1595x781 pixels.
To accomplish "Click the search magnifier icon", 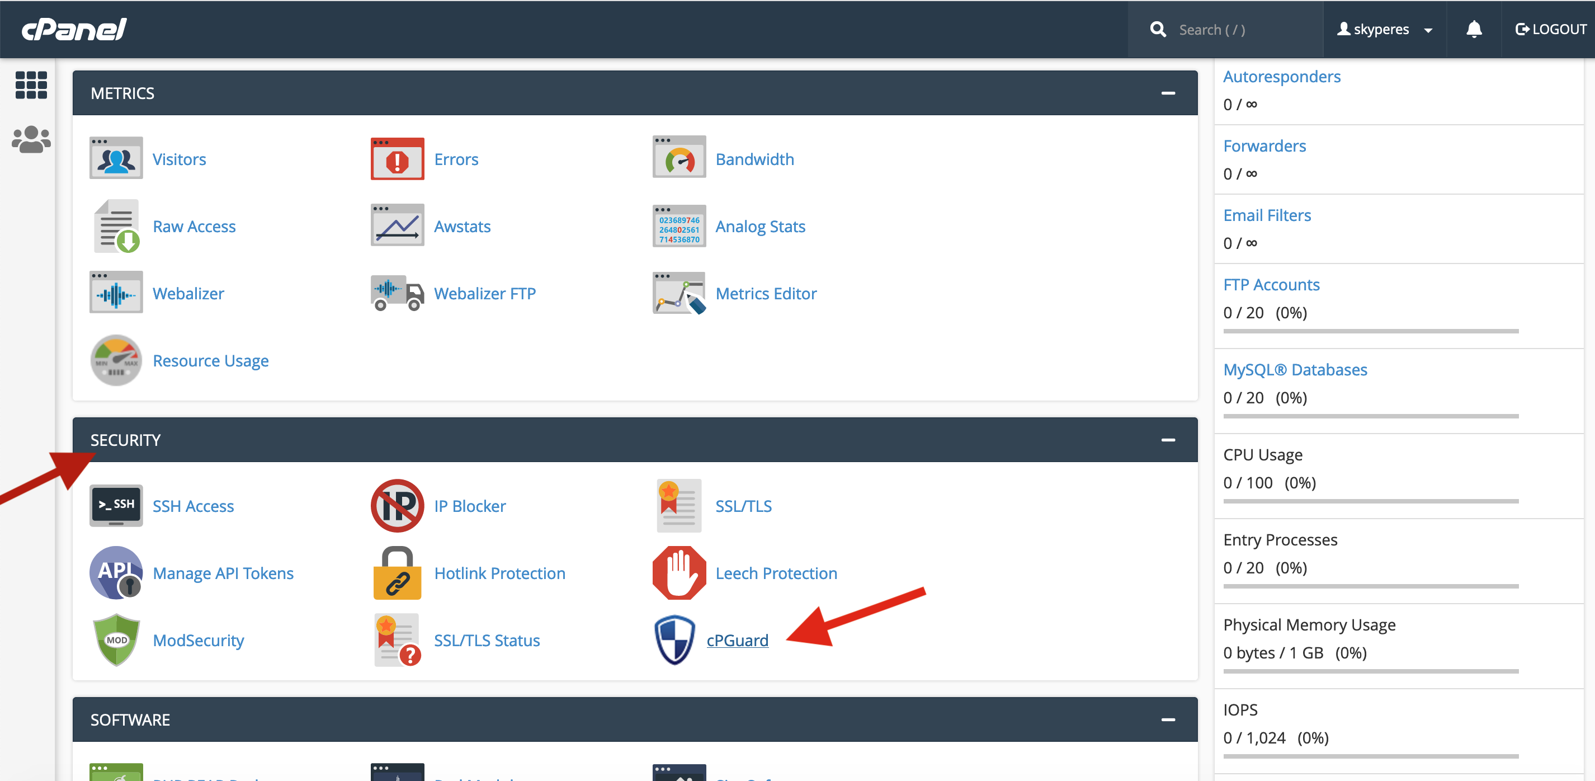I will point(1157,29).
